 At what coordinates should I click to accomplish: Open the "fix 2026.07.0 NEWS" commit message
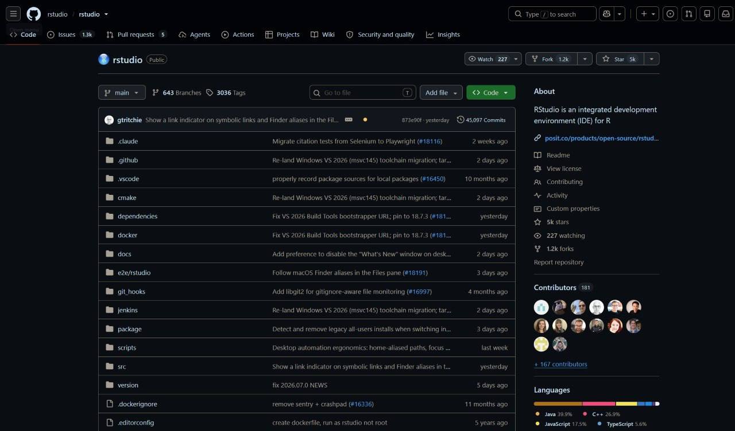click(x=300, y=385)
